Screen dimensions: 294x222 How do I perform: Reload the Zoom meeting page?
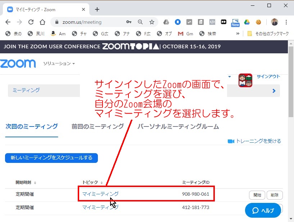[31, 22]
